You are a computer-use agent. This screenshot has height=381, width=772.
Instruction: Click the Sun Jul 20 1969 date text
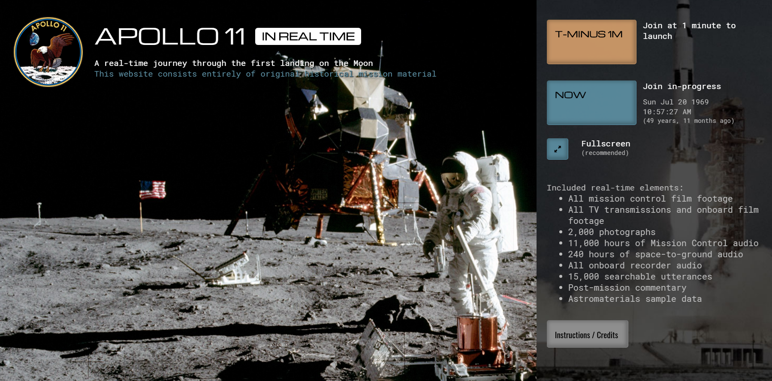coord(675,102)
